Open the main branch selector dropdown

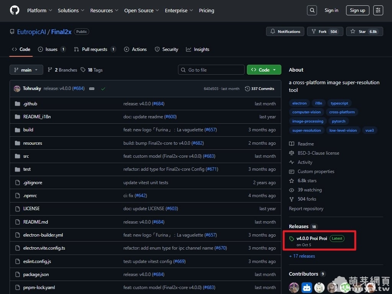[x=26, y=70]
